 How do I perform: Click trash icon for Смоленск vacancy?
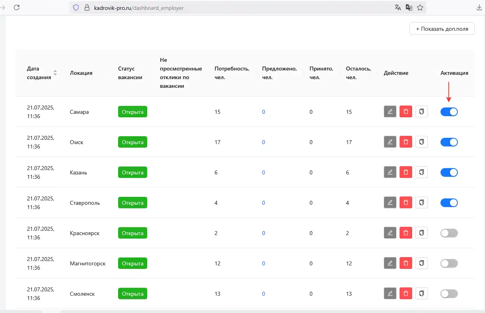tap(405, 294)
